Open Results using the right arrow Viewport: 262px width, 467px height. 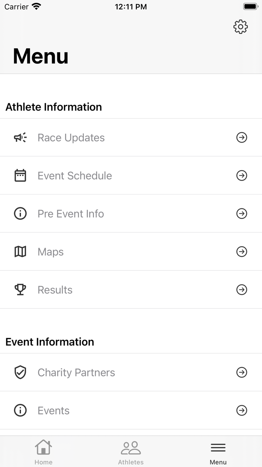[x=242, y=289]
